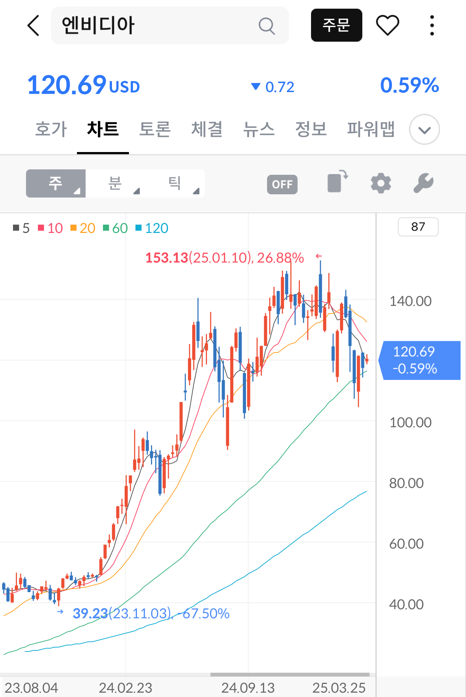The width and height of the screenshot is (466, 697).
Task: Toggle the 5-period moving average legend
Action: (x=21, y=228)
